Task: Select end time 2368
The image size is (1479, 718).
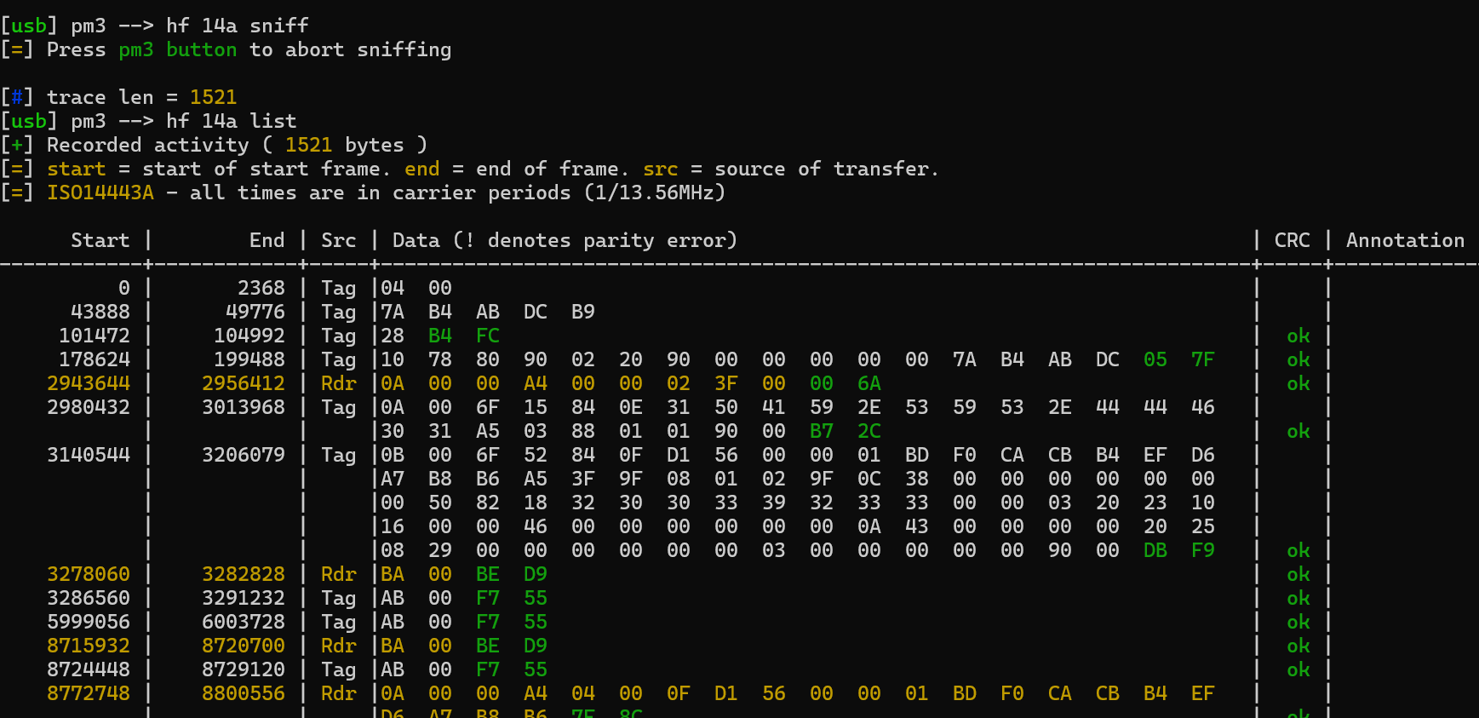Action: tap(261, 288)
